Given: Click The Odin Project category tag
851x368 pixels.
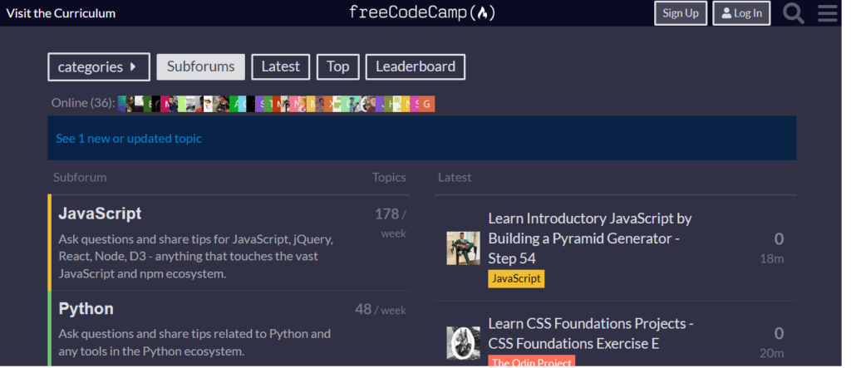Looking at the screenshot, I should click(x=531, y=361).
